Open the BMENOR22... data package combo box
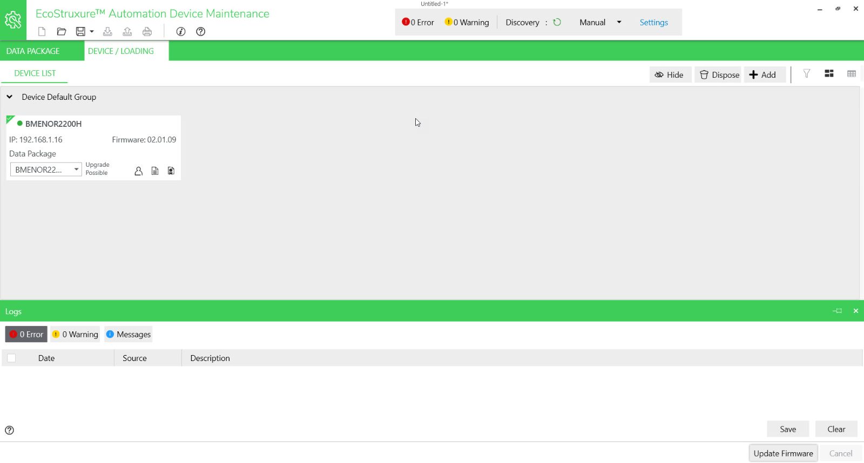 coord(46,169)
